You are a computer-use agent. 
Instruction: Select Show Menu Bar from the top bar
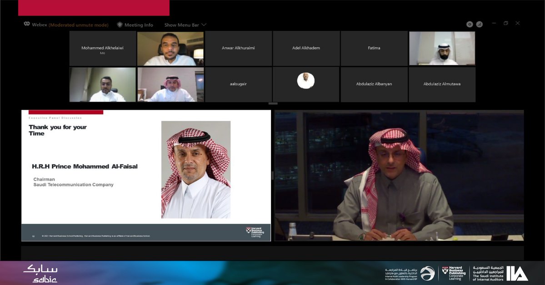tap(182, 25)
